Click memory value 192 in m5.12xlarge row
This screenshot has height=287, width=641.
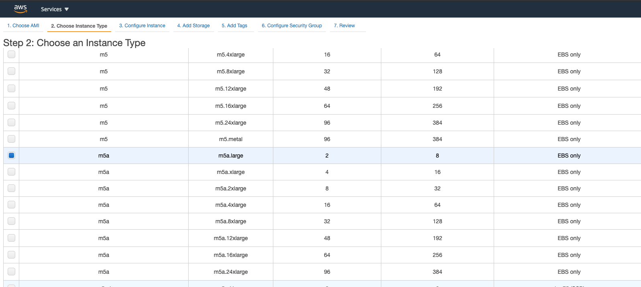click(x=438, y=89)
